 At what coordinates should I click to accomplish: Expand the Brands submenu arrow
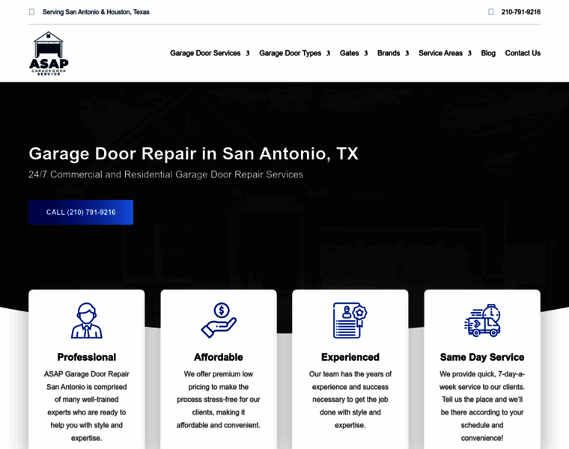[x=407, y=53]
